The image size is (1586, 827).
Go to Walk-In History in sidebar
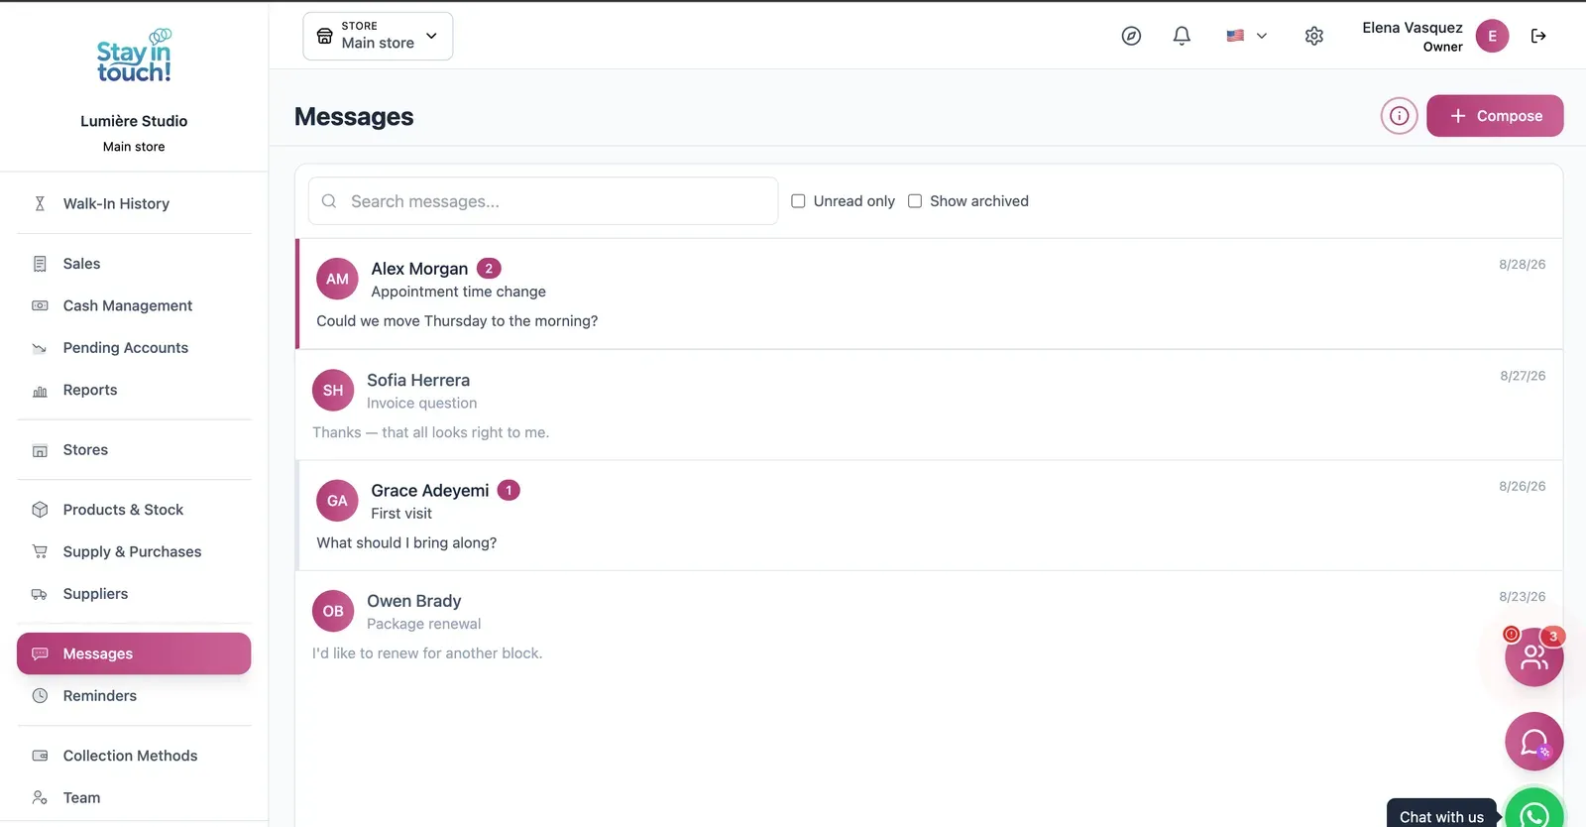pyautogui.click(x=134, y=203)
